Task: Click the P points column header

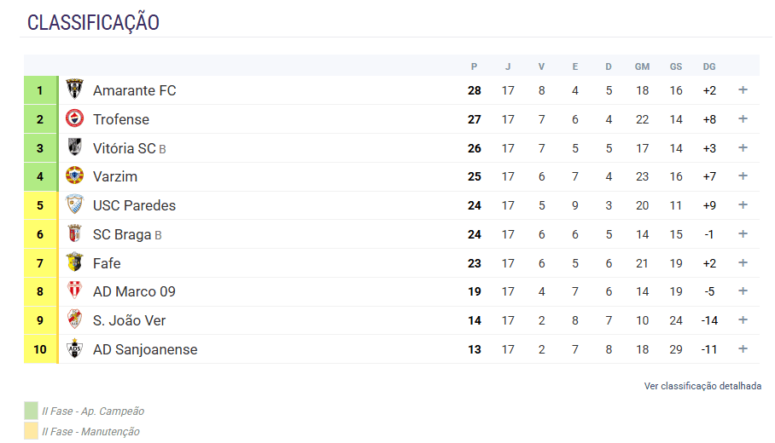Action: 475,66
